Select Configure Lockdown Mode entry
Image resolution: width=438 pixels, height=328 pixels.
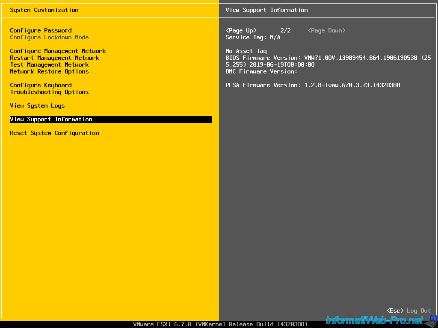50,38
